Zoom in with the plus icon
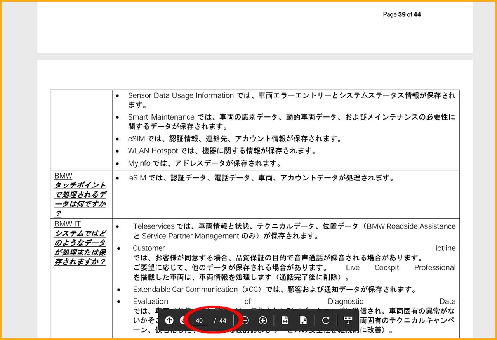 pyautogui.click(x=263, y=320)
